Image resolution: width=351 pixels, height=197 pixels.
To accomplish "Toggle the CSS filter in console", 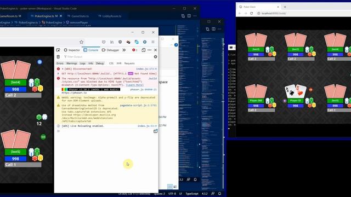I will tap(111, 63).
